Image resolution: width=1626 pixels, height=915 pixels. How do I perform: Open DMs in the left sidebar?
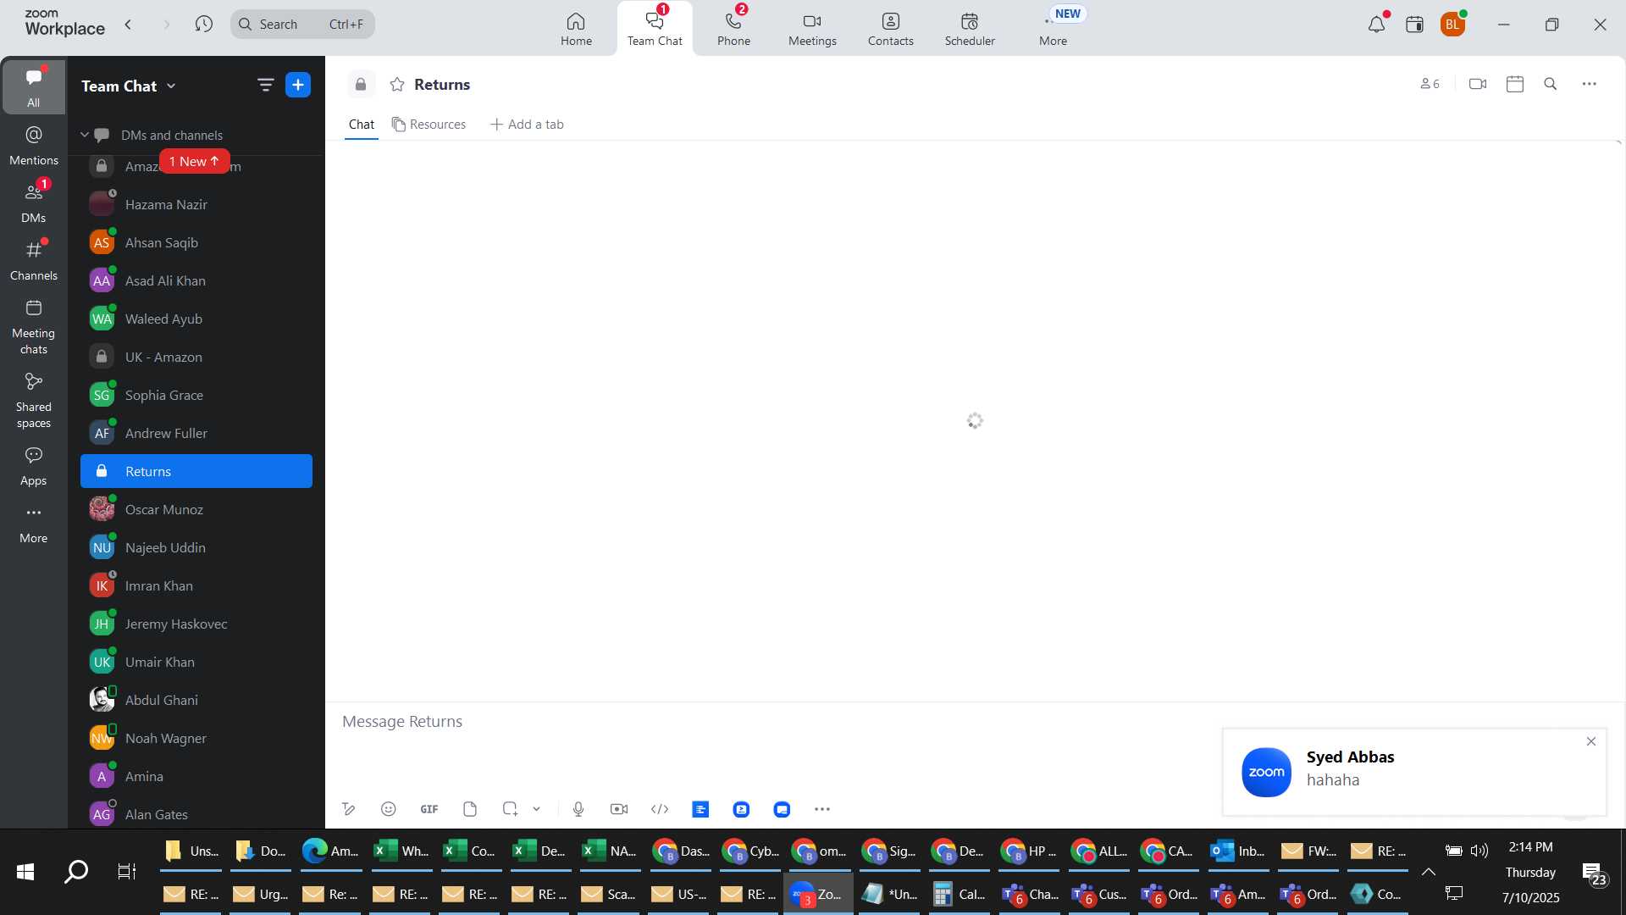pos(33,202)
